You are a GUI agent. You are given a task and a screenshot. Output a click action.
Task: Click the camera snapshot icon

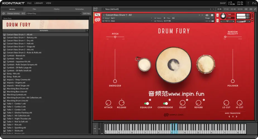coord(207,15)
